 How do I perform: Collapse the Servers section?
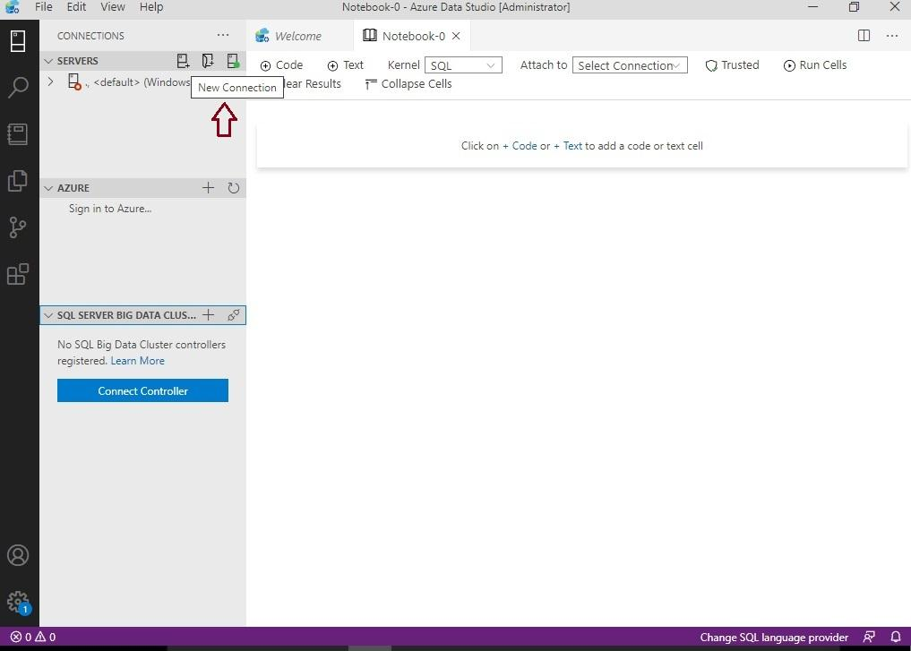(48, 61)
